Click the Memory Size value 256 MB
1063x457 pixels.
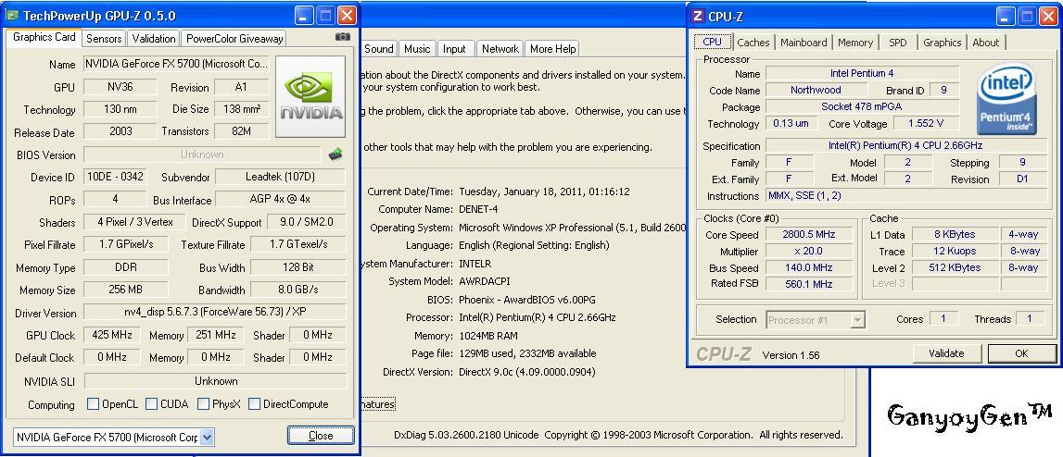[x=125, y=290]
